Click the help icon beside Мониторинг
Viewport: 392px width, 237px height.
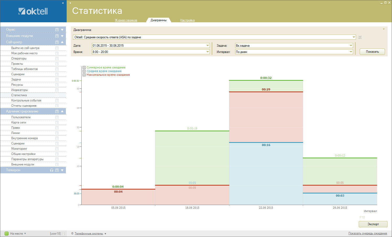click(x=57, y=149)
